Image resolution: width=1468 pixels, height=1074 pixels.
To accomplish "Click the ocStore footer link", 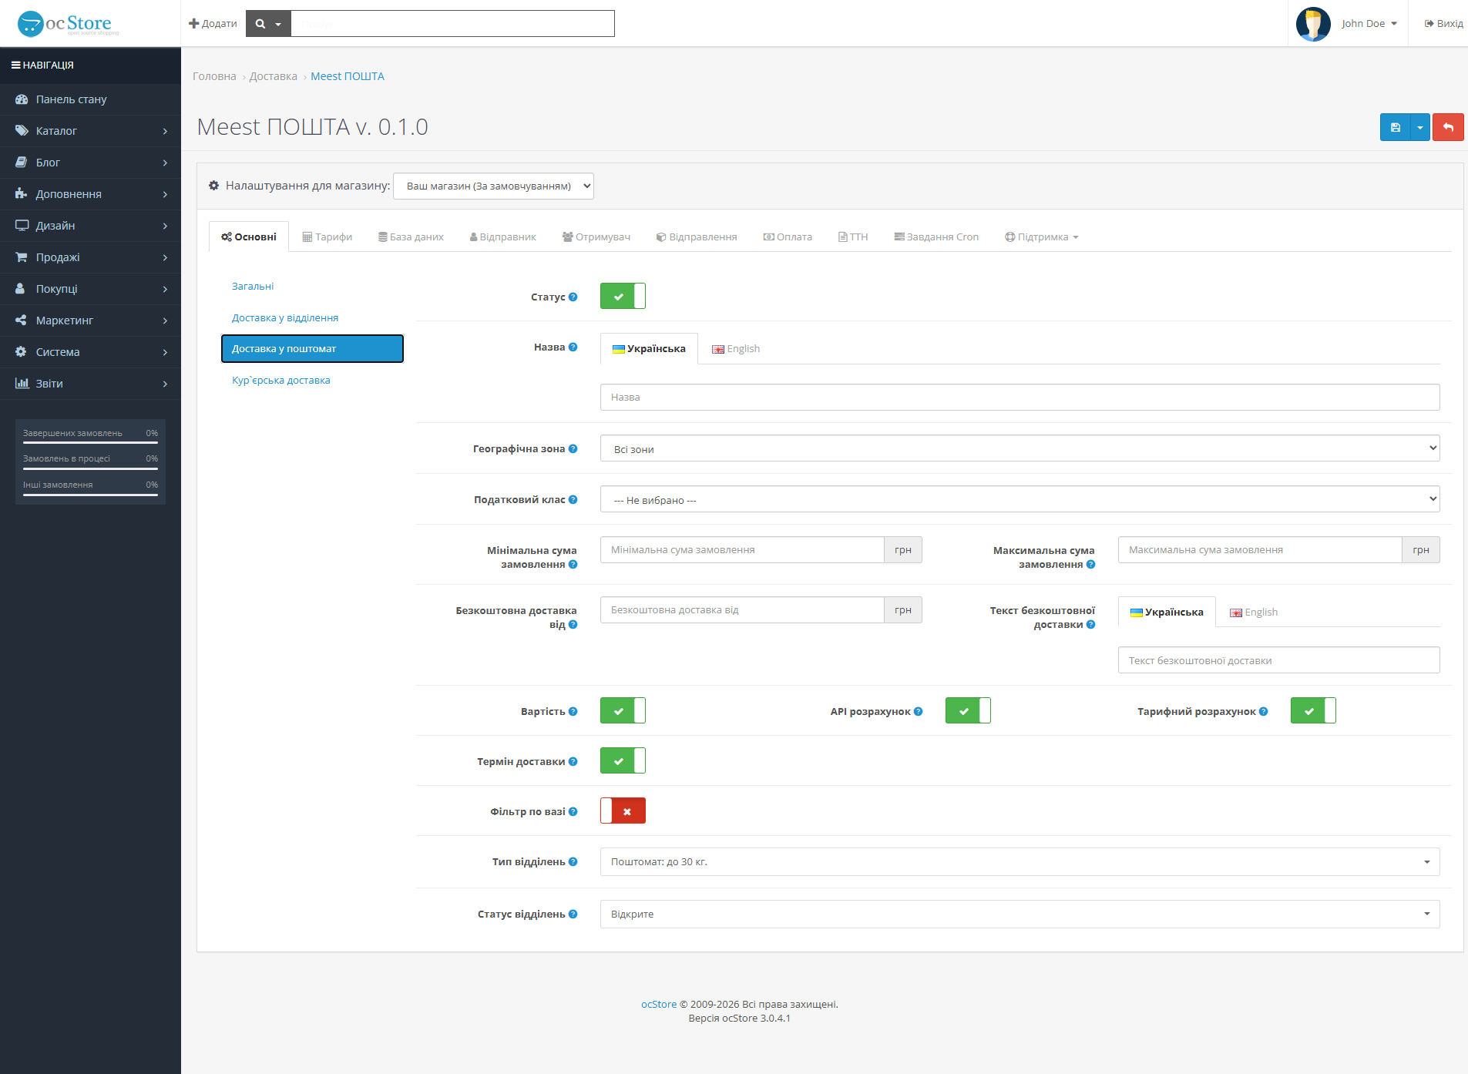I will pyautogui.click(x=658, y=1004).
